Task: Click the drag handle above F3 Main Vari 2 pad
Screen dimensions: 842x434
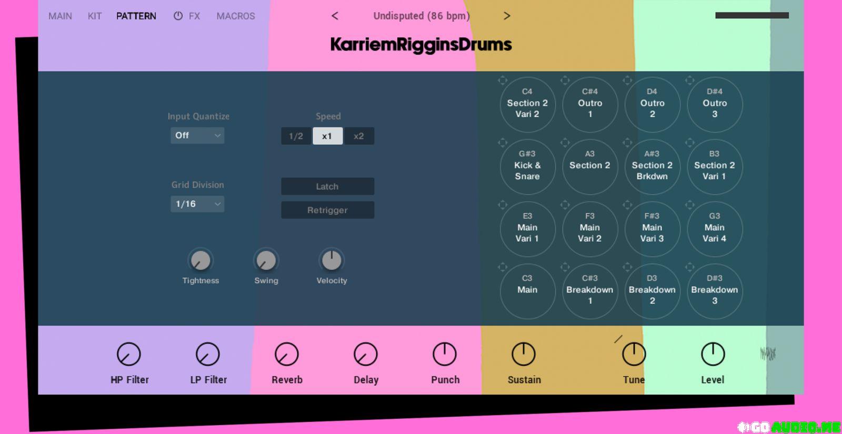Action: tap(565, 204)
